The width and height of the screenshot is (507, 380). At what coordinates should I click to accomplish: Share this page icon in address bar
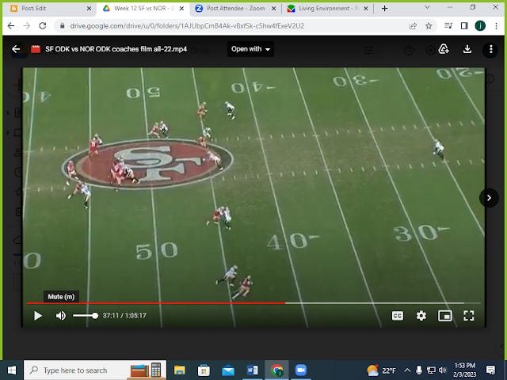coord(413,26)
